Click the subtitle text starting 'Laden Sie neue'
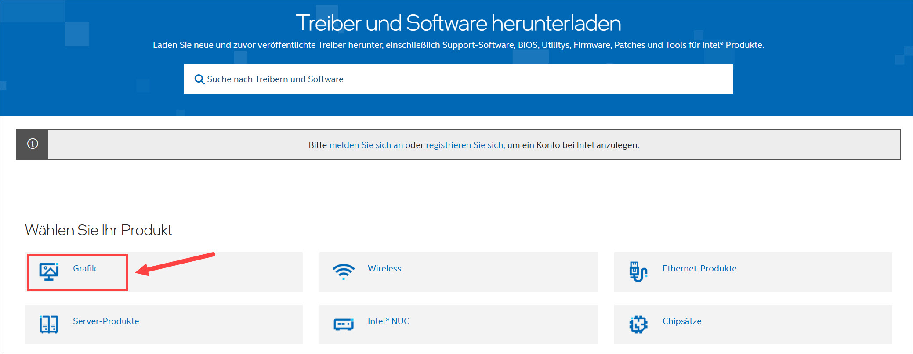The height and width of the screenshot is (354, 913). tap(458, 45)
